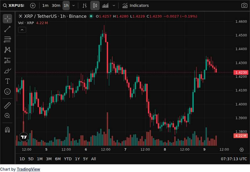Viewport: 250px width, 172px height.
Task: Click the 1.4000 price axis label
Action: point(241,104)
